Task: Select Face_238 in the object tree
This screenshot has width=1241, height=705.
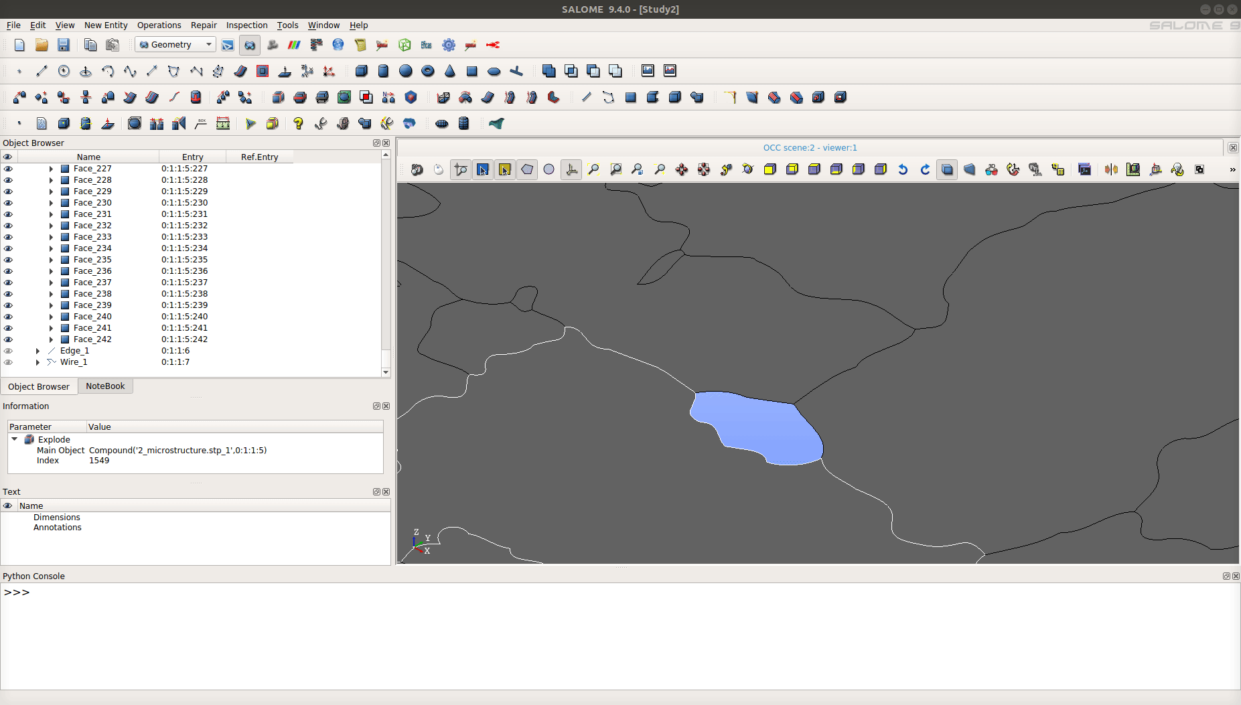Action: [x=92, y=294]
